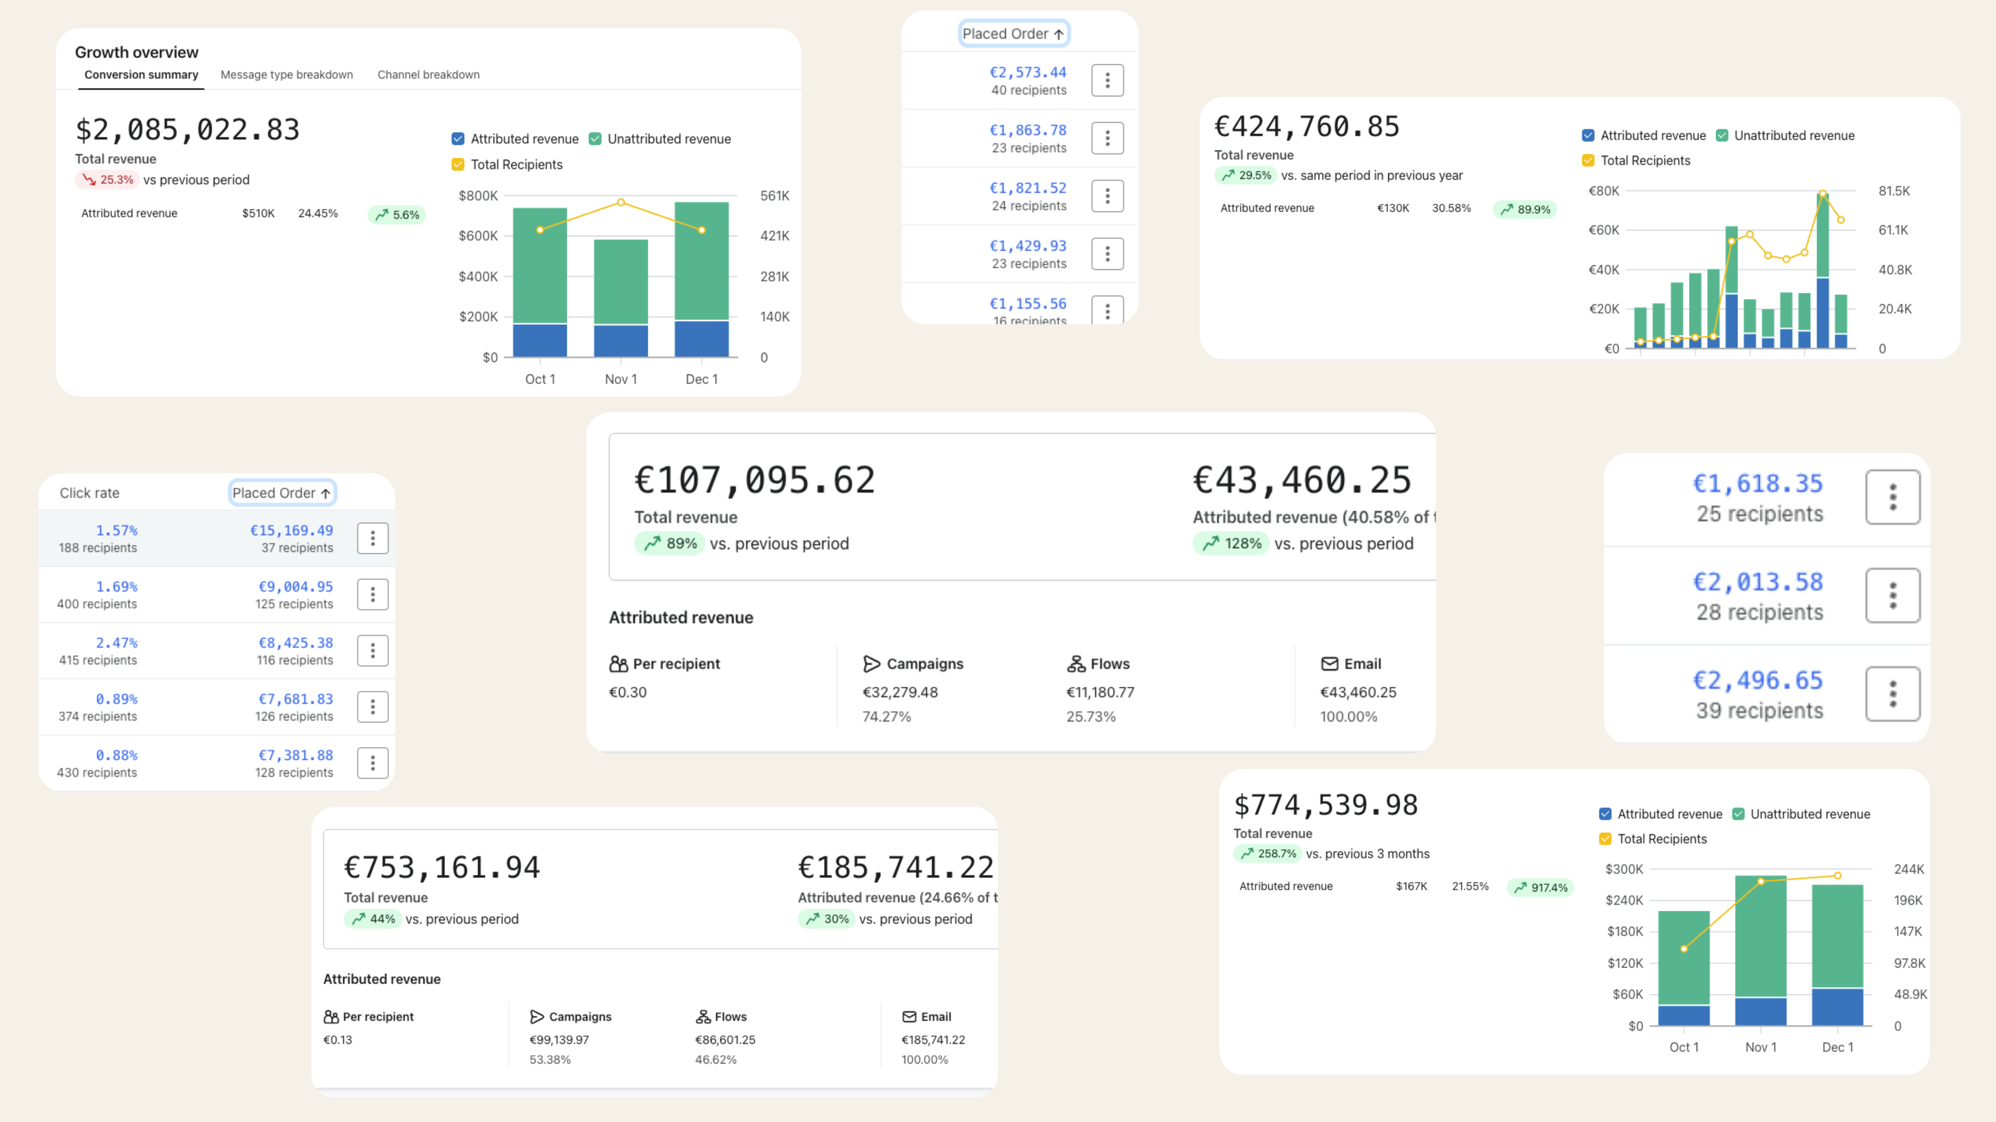Click the Click rate column header
The image size is (1996, 1122).
click(x=90, y=493)
